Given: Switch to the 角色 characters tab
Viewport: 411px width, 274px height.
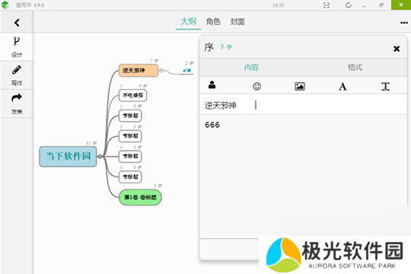Looking at the screenshot, I should 213,21.
